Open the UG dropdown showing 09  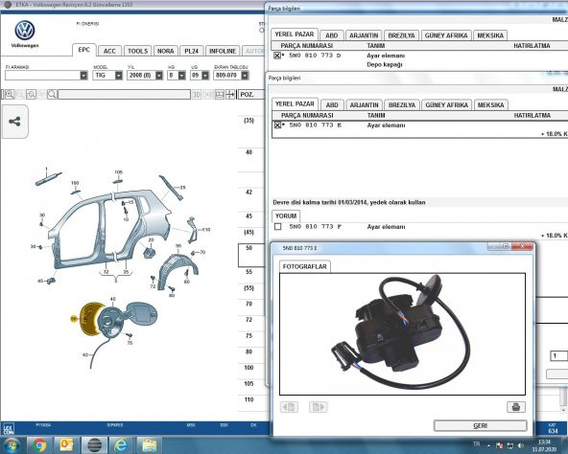tap(205, 76)
